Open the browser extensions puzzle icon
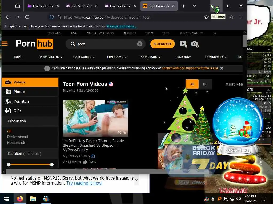The height and width of the screenshot is (204, 273). tap(231, 17)
